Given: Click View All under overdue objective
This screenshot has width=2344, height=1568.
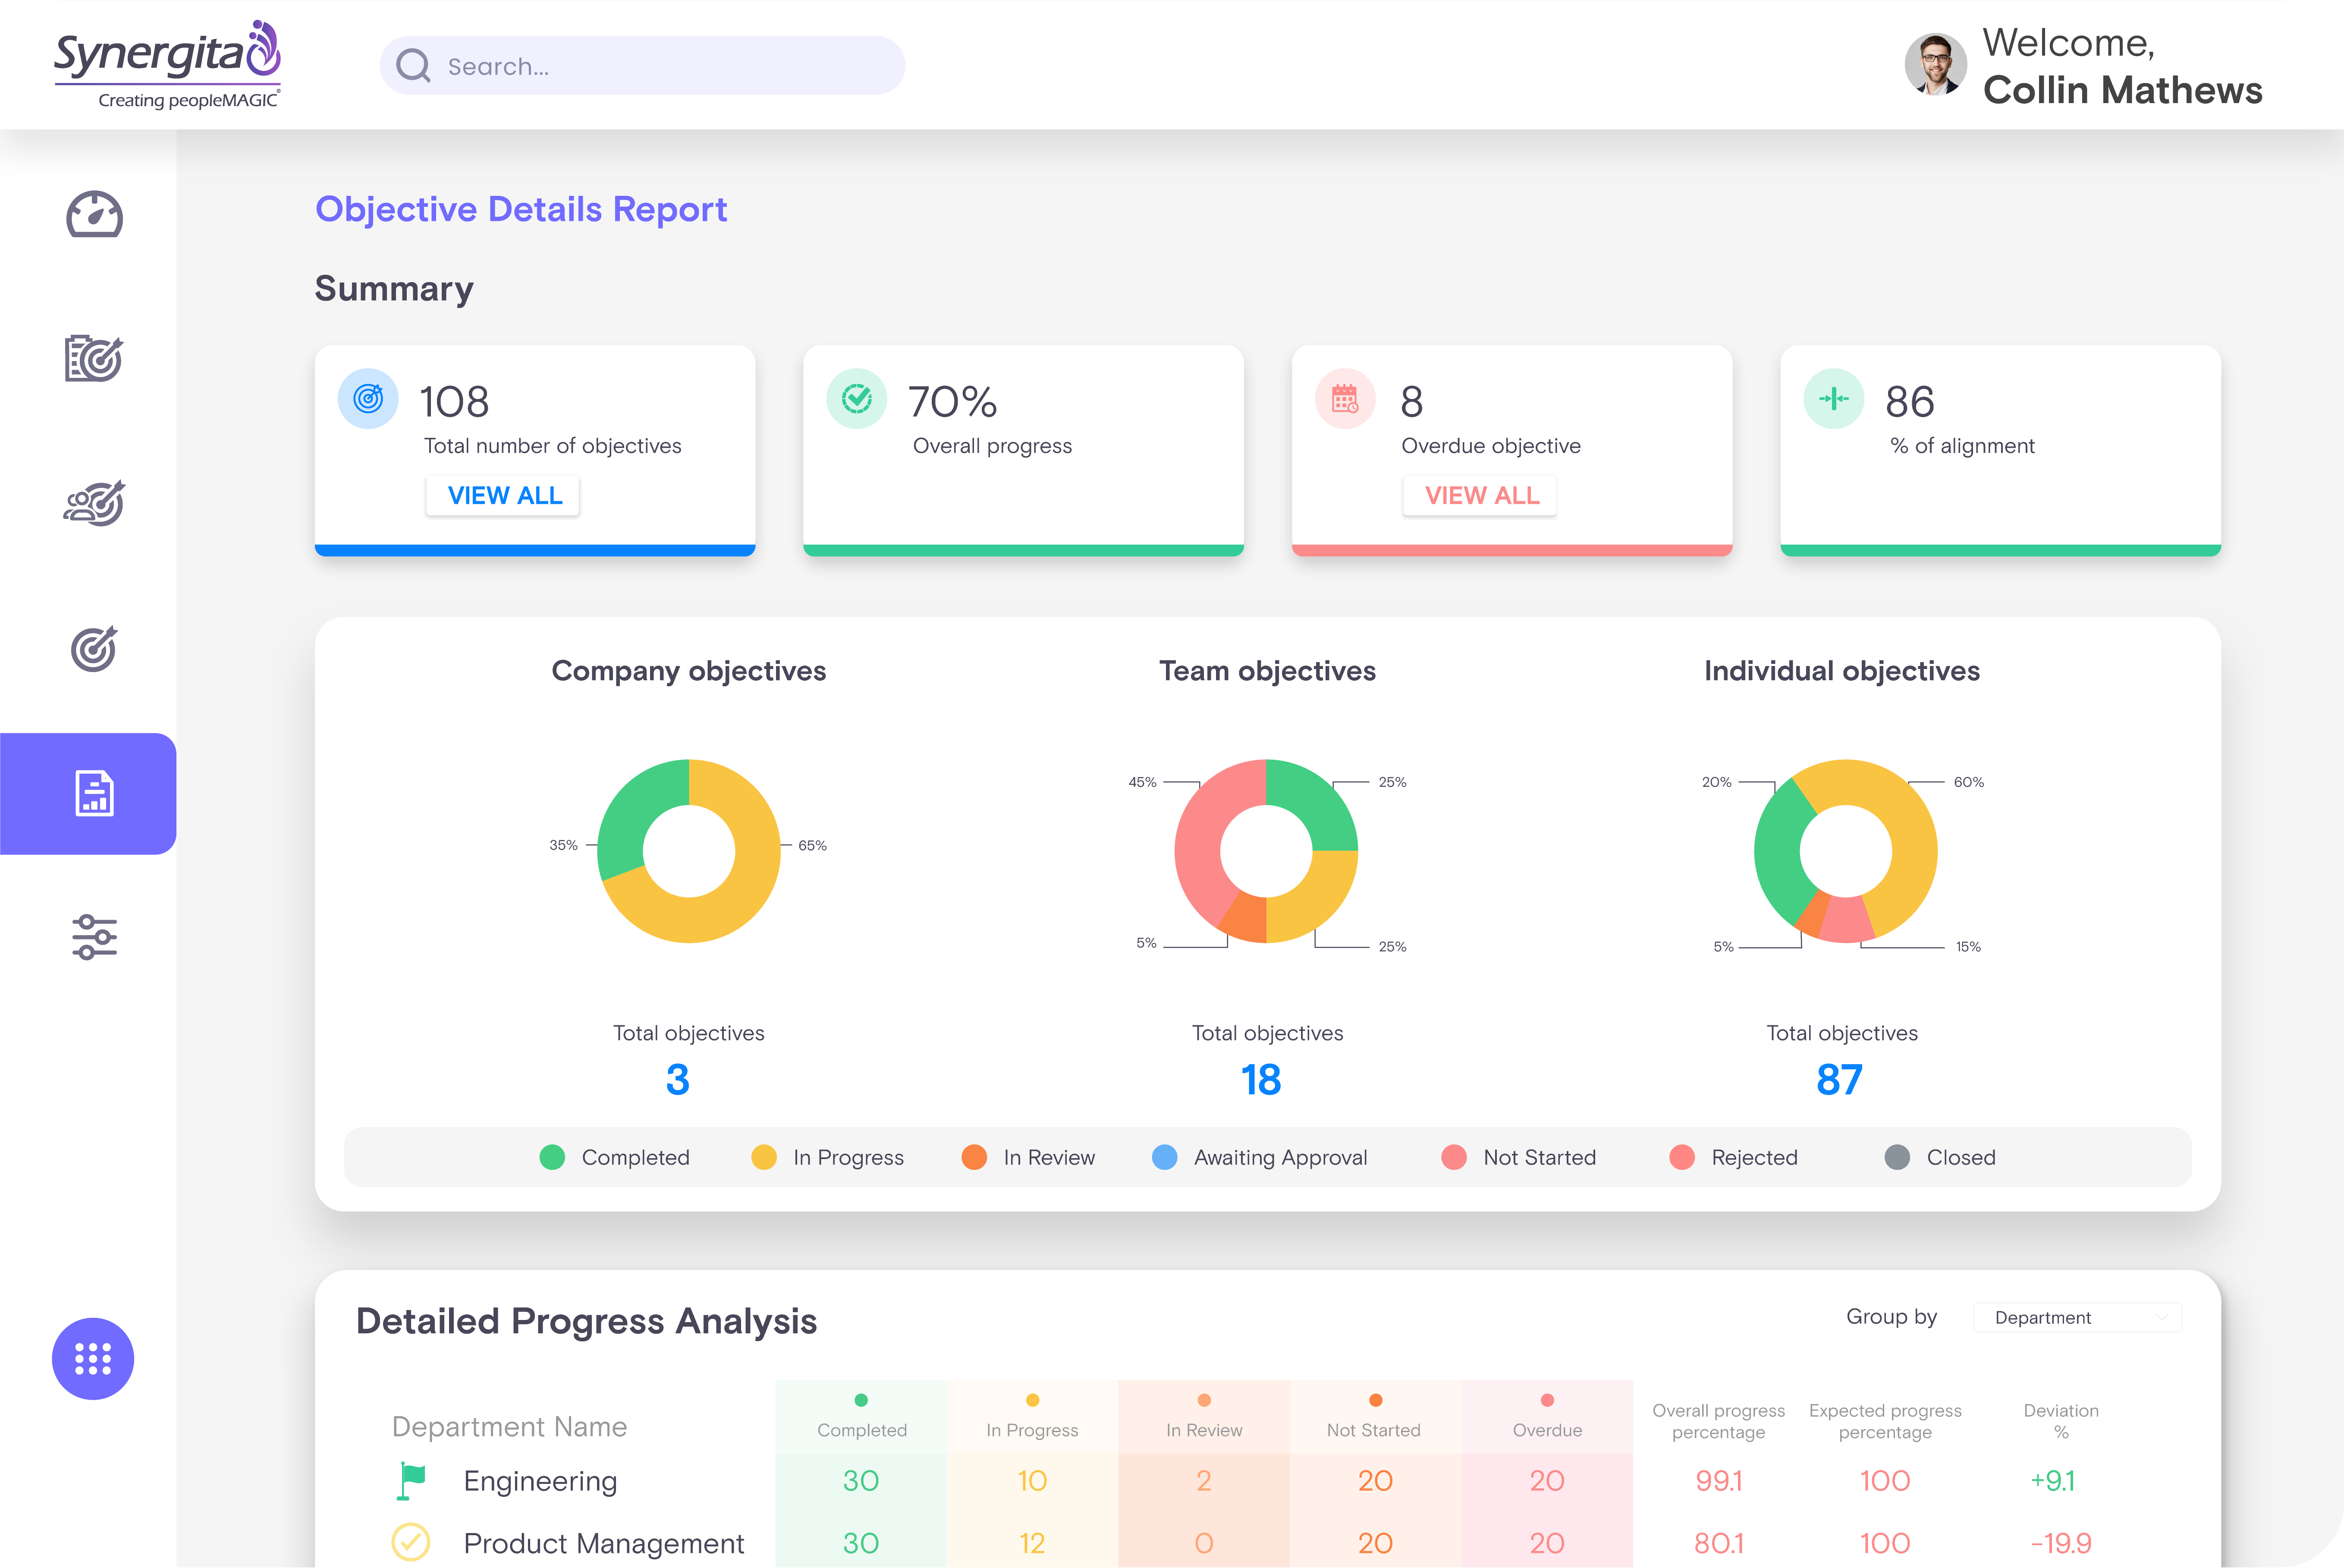Looking at the screenshot, I should pyautogui.click(x=1480, y=495).
